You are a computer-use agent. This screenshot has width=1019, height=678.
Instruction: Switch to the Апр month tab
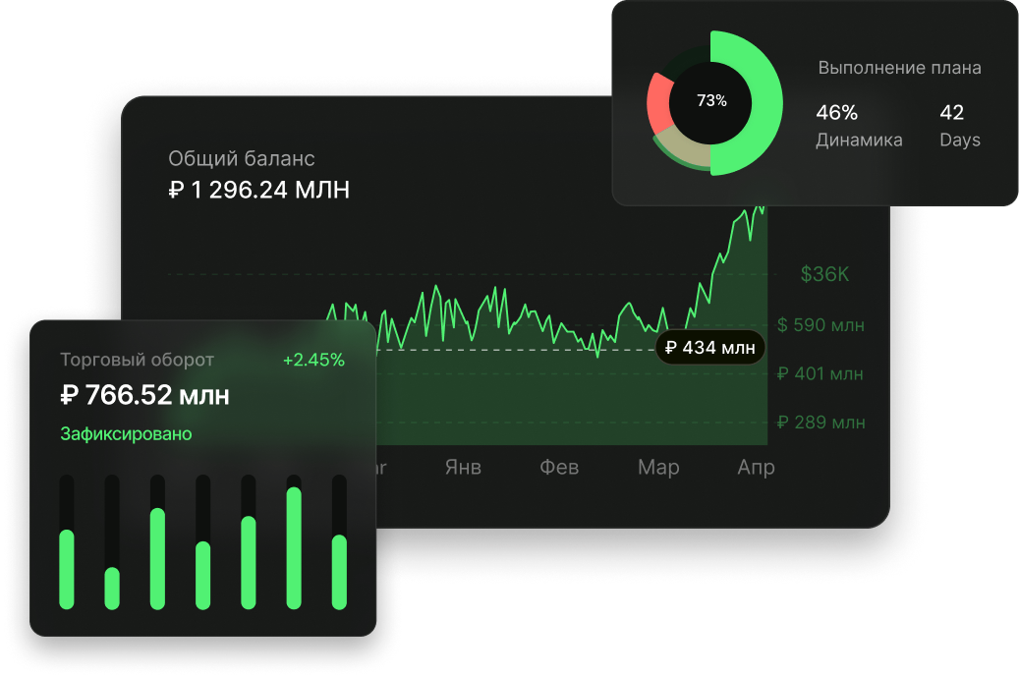[757, 468]
